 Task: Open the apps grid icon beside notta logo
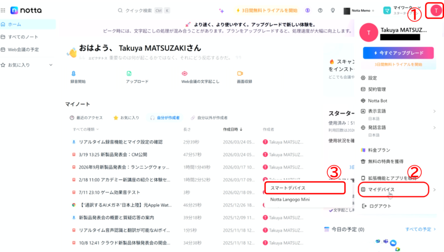3,10
